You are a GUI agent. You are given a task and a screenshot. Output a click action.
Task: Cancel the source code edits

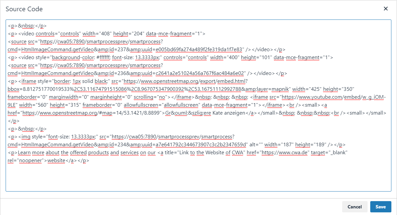click(x=355, y=207)
